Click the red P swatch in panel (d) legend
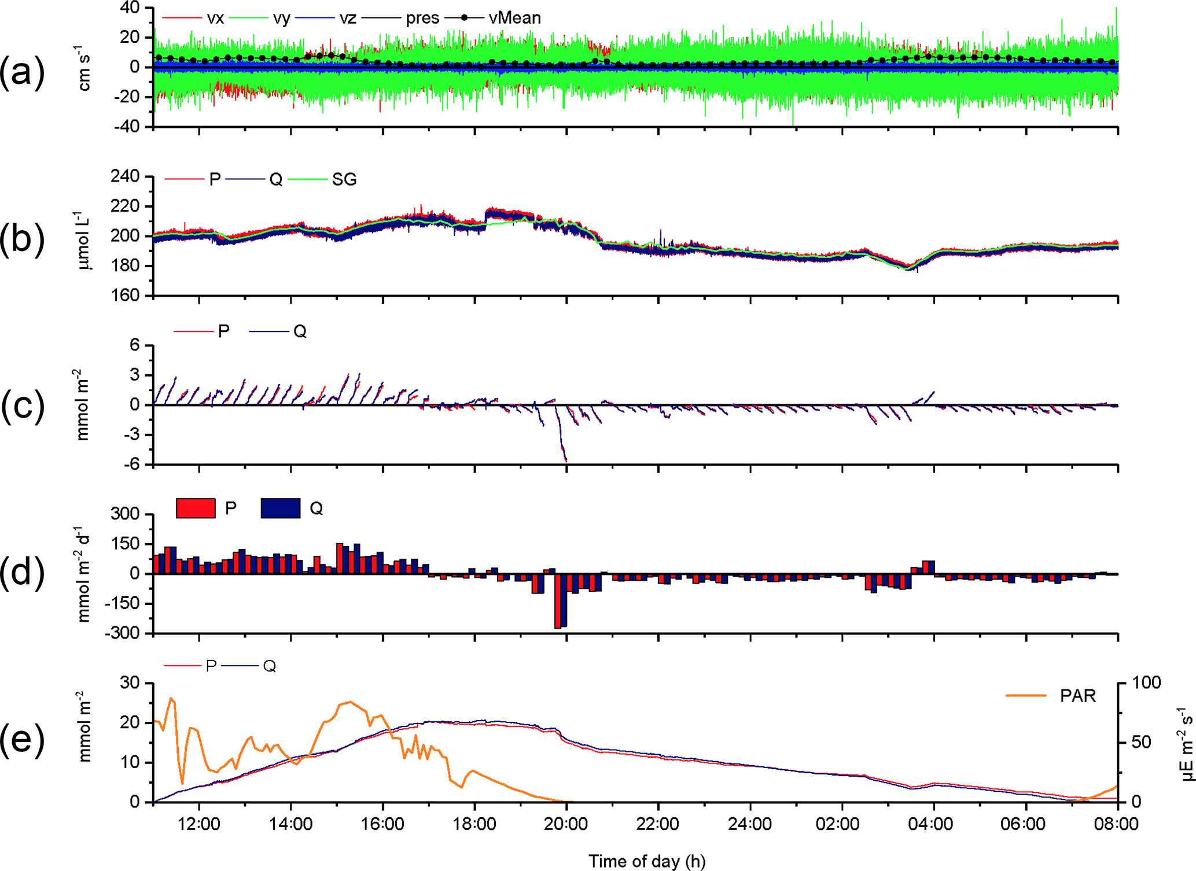1196x871 pixels. [x=196, y=508]
